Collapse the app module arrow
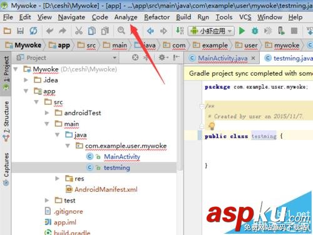This screenshot has width=313, height=235. click(x=26, y=91)
